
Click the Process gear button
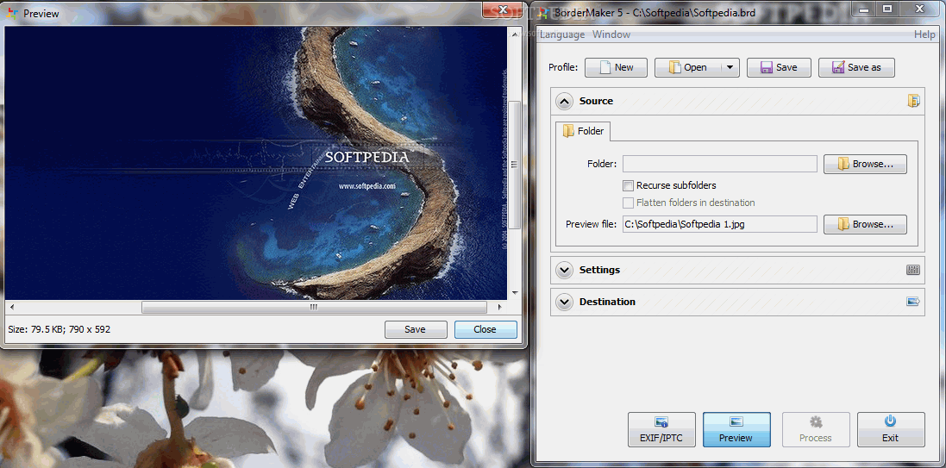(816, 429)
